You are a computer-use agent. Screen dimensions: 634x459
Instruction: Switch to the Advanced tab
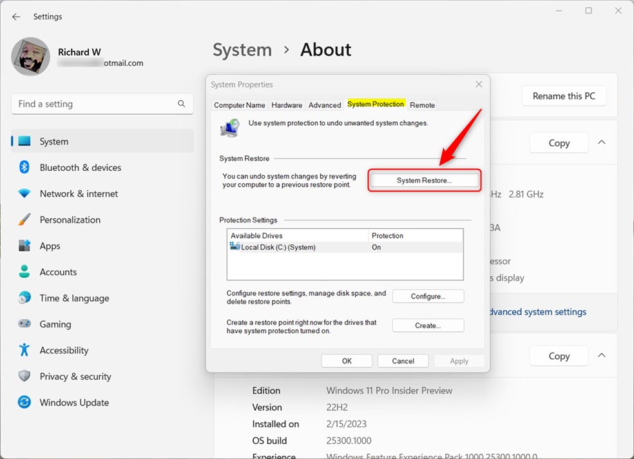pyautogui.click(x=324, y=104)
